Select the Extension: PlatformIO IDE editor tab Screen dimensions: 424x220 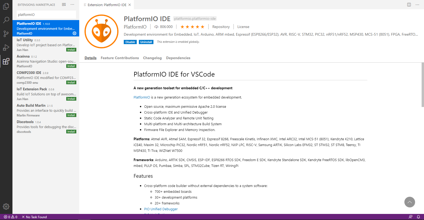point(107,5)
